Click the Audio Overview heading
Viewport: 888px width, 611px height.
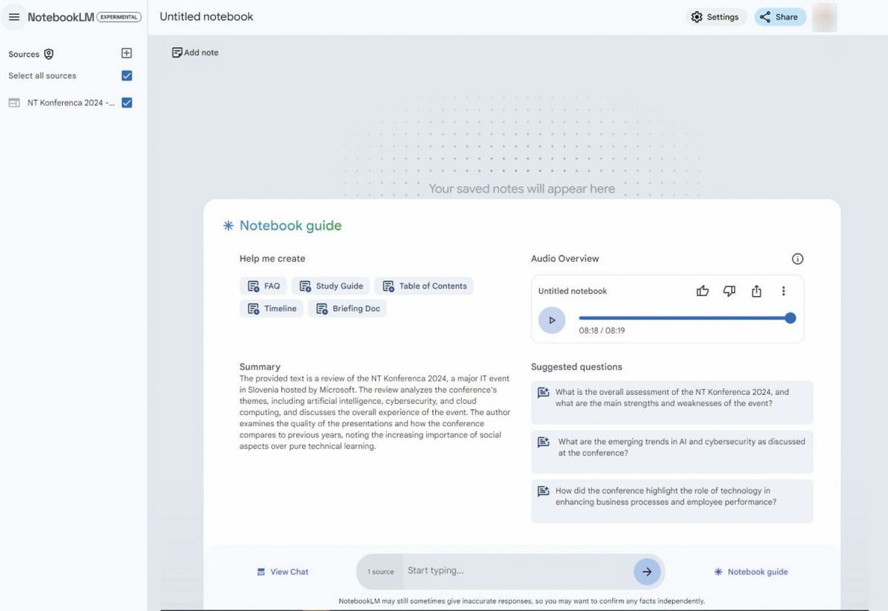tap(565, 259)
